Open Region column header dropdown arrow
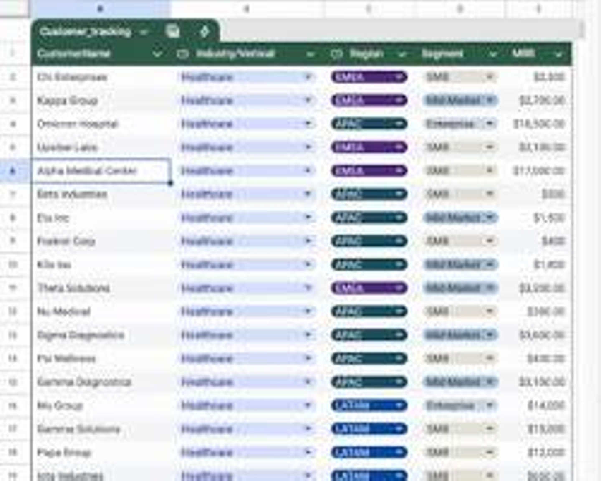 (x=402, y=54)
